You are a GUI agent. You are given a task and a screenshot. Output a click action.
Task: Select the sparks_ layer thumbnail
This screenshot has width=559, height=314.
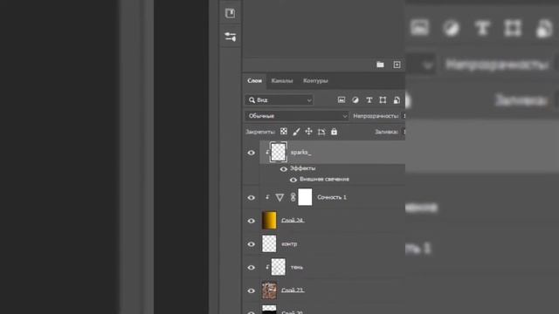coord(278,152)
